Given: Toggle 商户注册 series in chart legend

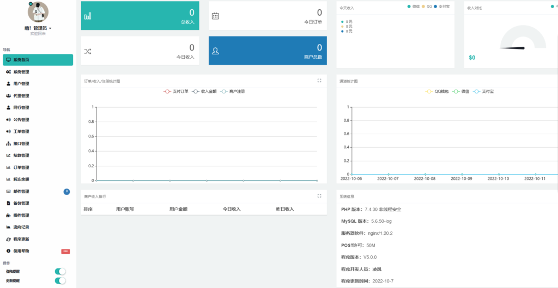Looking at the screenshot, I should pos(232,91).
